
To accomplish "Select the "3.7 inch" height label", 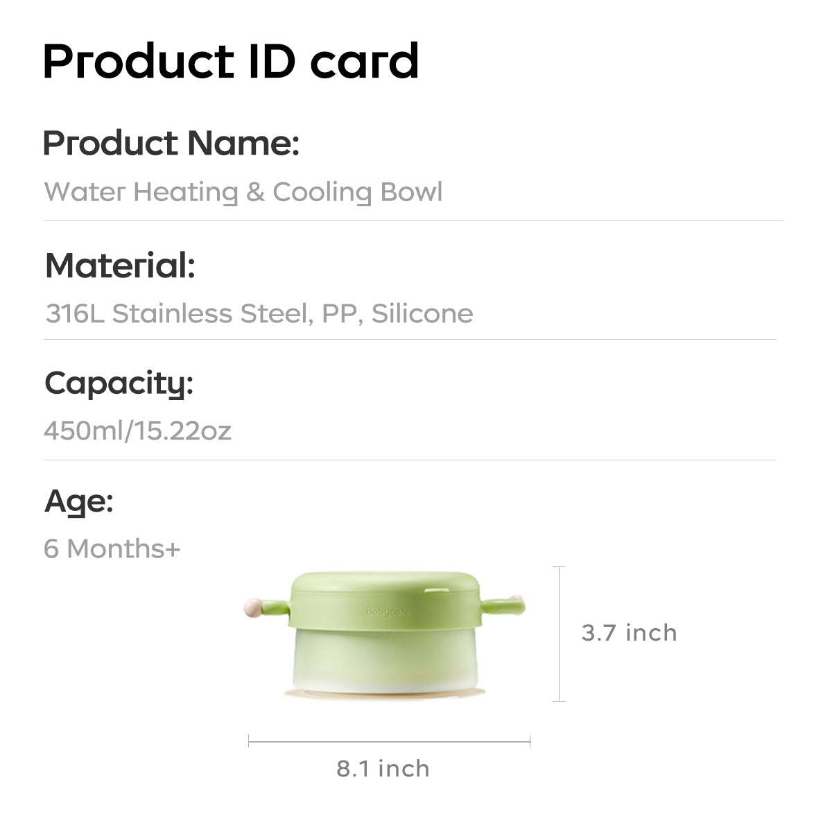I will (x=629, y=633).
